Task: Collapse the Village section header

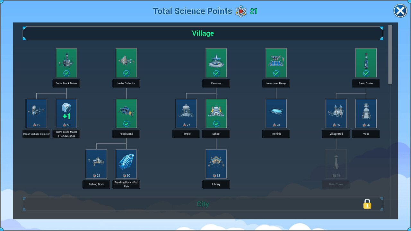Action: 203,33
